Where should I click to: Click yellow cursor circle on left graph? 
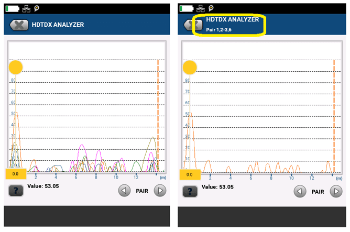tap(16, 67)
